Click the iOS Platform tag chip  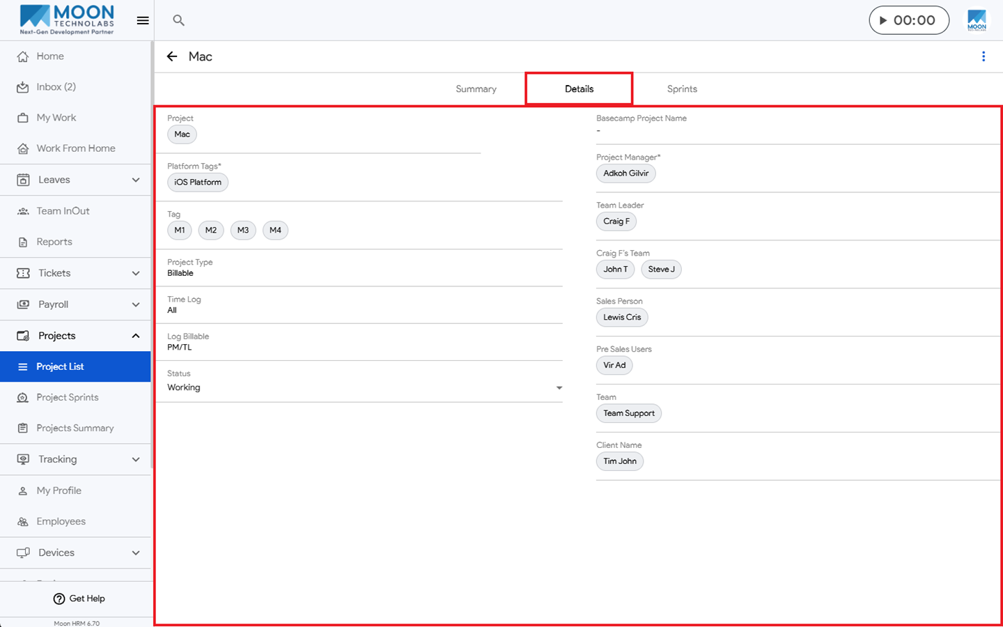(198, 183)
